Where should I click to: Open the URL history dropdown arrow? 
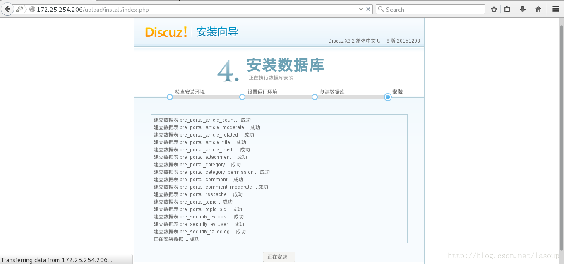[x=361, y=9]
